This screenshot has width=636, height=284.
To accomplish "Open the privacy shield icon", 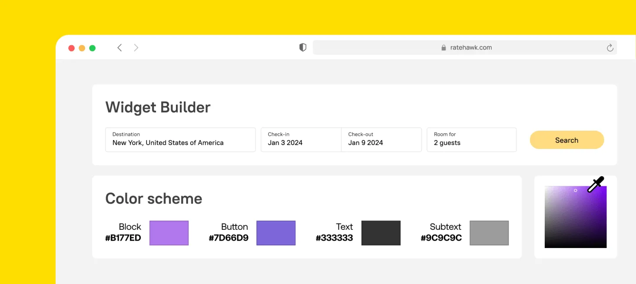I will tap(303, 48).
